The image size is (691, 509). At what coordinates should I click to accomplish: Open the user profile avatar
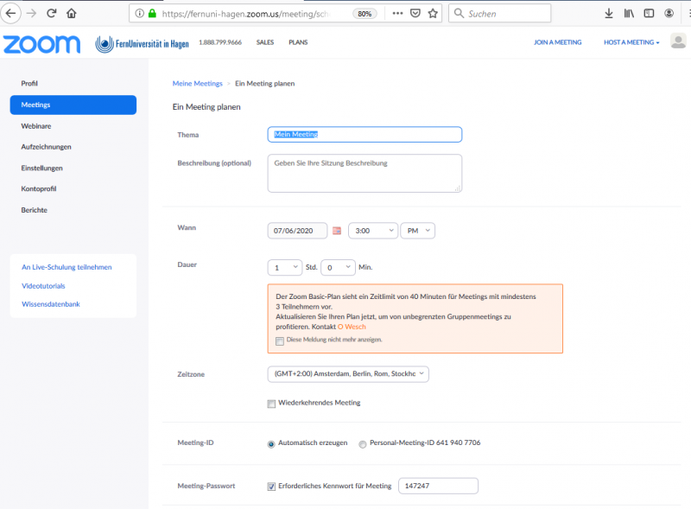coord(678,41)
